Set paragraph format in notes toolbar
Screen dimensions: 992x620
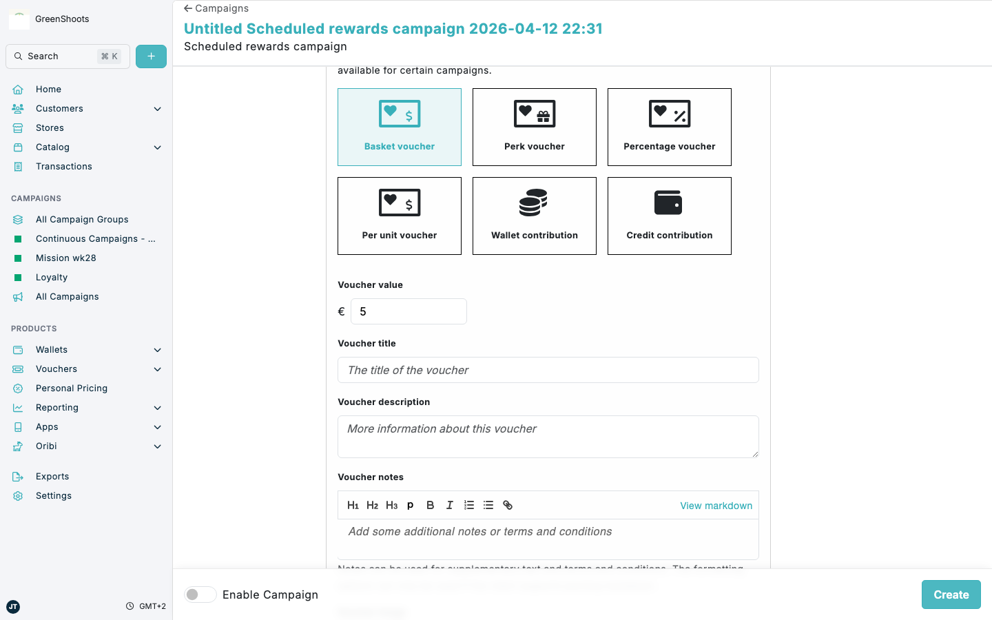(x=411, y=505)
